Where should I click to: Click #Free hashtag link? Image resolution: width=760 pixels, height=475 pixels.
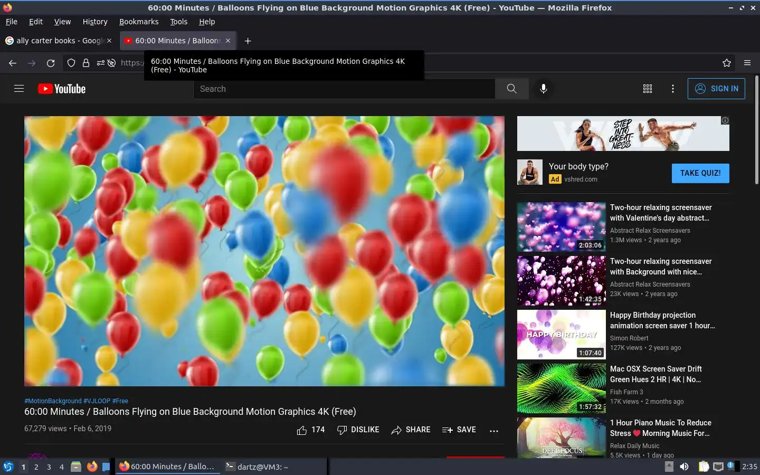pyautogui.click(x=120, y=401)
